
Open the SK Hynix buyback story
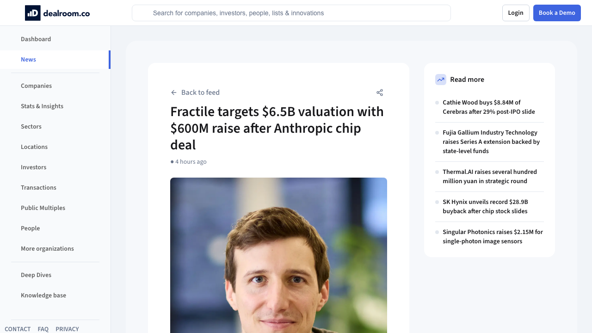pyautogui.click(x=485, y=207)
